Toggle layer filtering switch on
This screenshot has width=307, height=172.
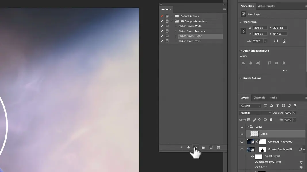click(x=295, y=106)
